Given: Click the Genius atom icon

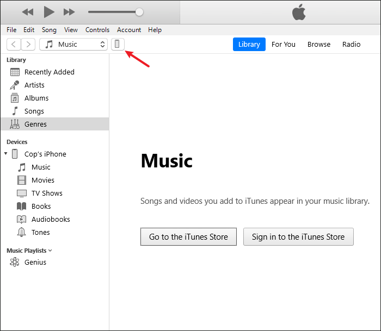Looking at the screenshot, I should (15, 262).
